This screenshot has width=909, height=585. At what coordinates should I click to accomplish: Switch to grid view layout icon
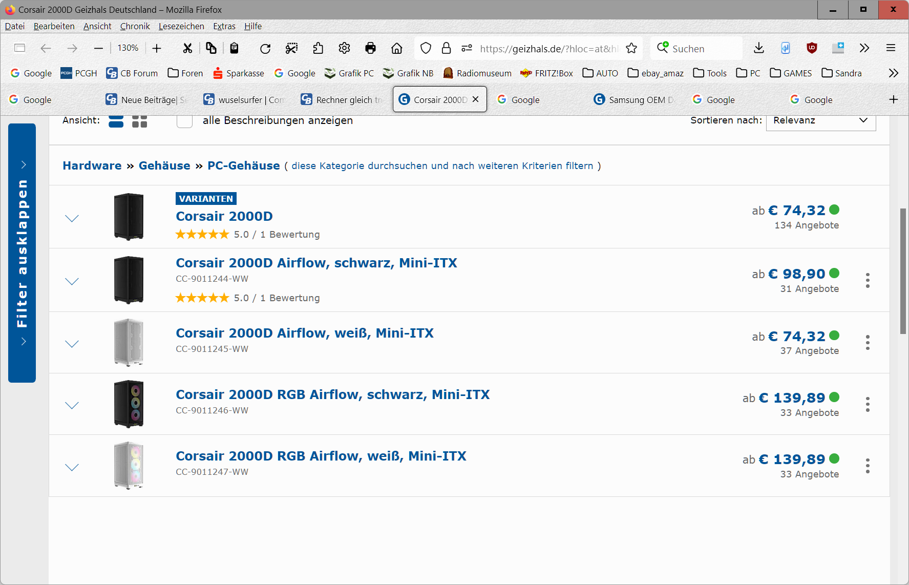click(x=139, y=121)
